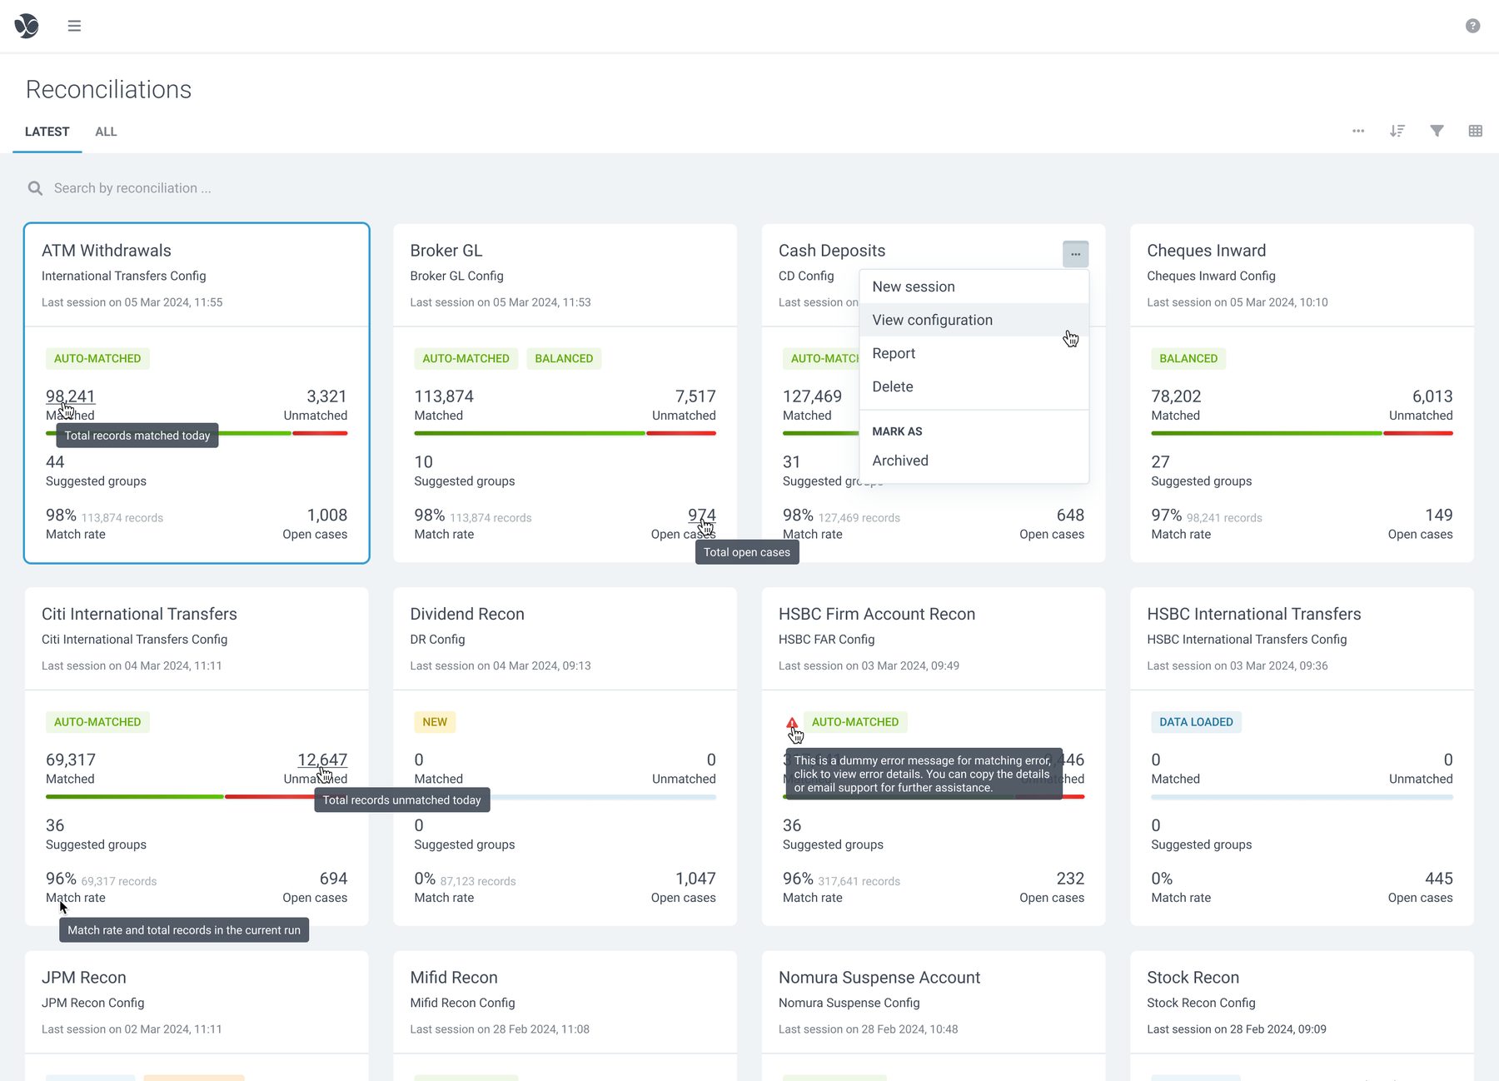
Task: Click Citi International matched value 69,317
Action: [71, 760]
